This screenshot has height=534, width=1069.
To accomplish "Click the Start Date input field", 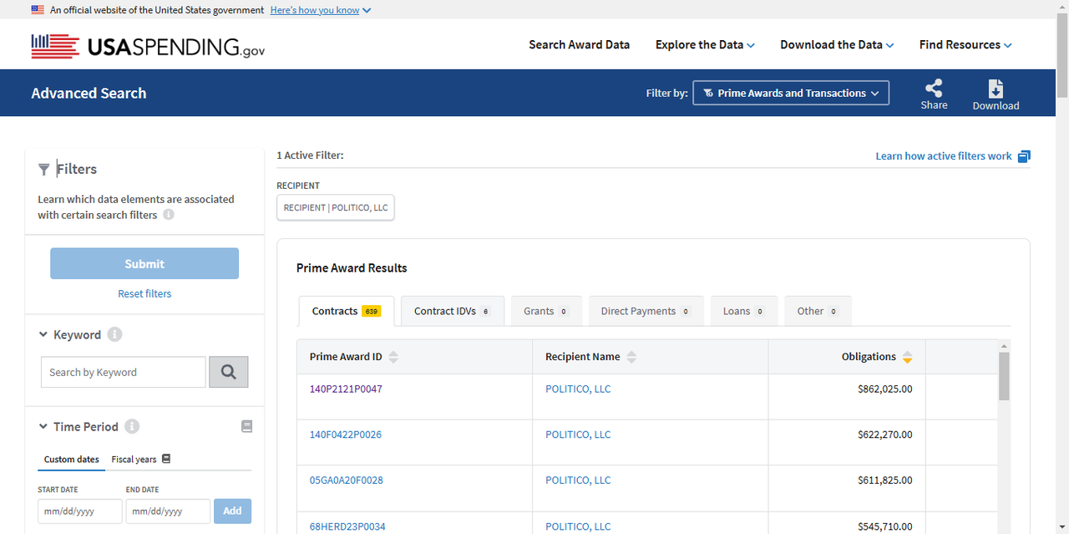I will pyautogui.click(x=80, y=511).
